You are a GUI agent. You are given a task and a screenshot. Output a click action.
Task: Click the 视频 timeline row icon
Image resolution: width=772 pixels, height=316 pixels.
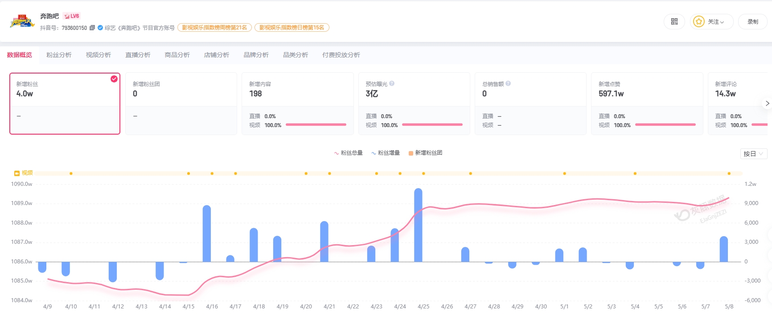click(x=17, y=173)
